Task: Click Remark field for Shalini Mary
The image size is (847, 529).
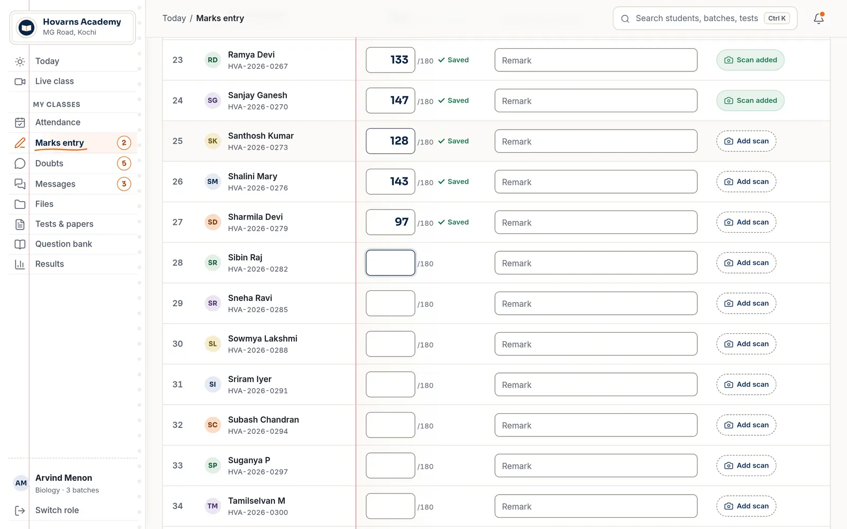Action: pos(596,182)
